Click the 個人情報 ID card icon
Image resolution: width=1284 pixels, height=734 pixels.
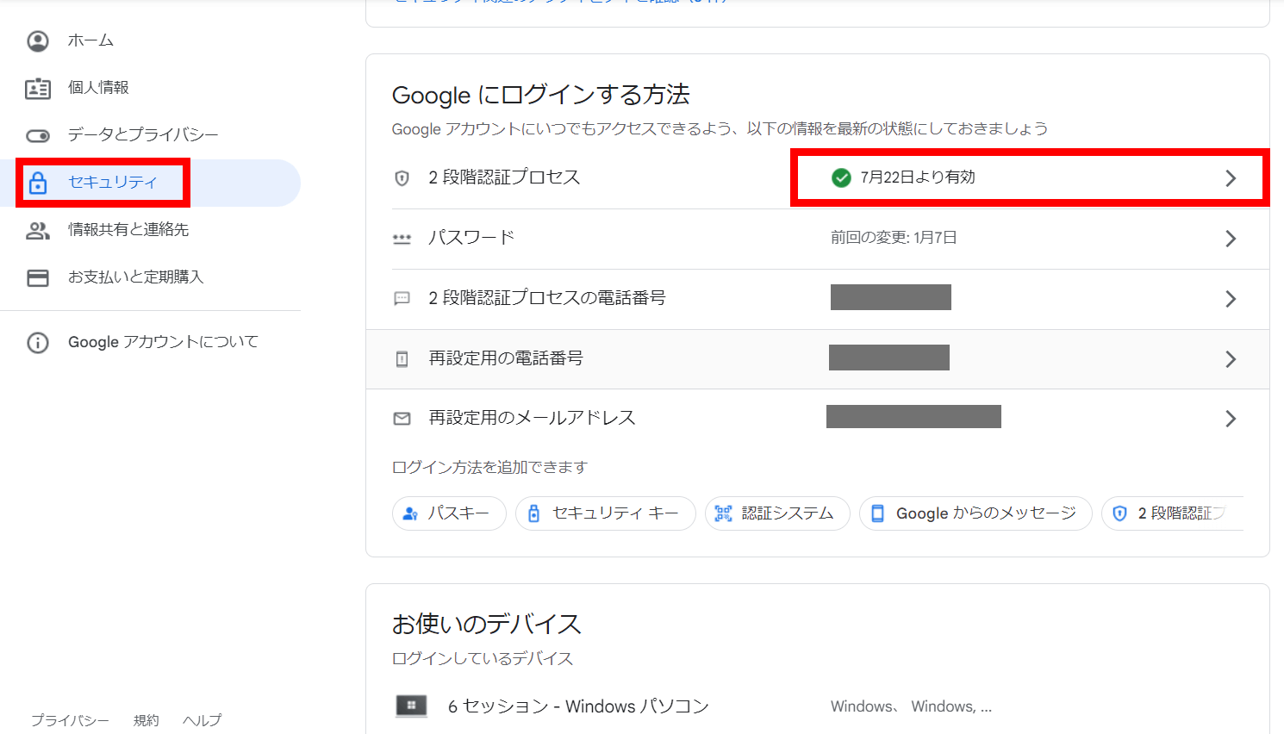[38, 88]
